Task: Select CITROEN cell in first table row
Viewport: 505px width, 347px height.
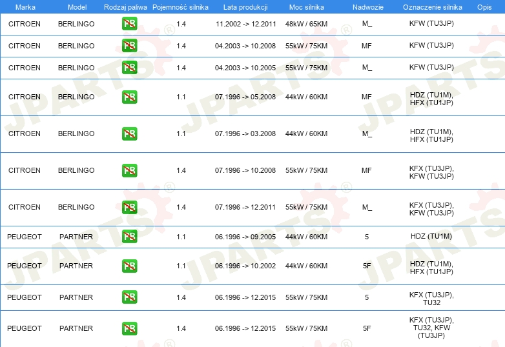Action: coord(25,24)
